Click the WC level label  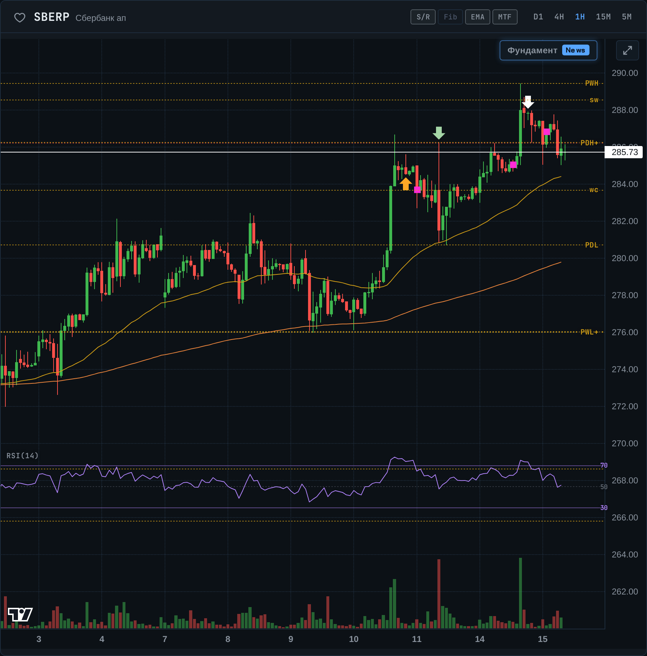tap(594, 190)
